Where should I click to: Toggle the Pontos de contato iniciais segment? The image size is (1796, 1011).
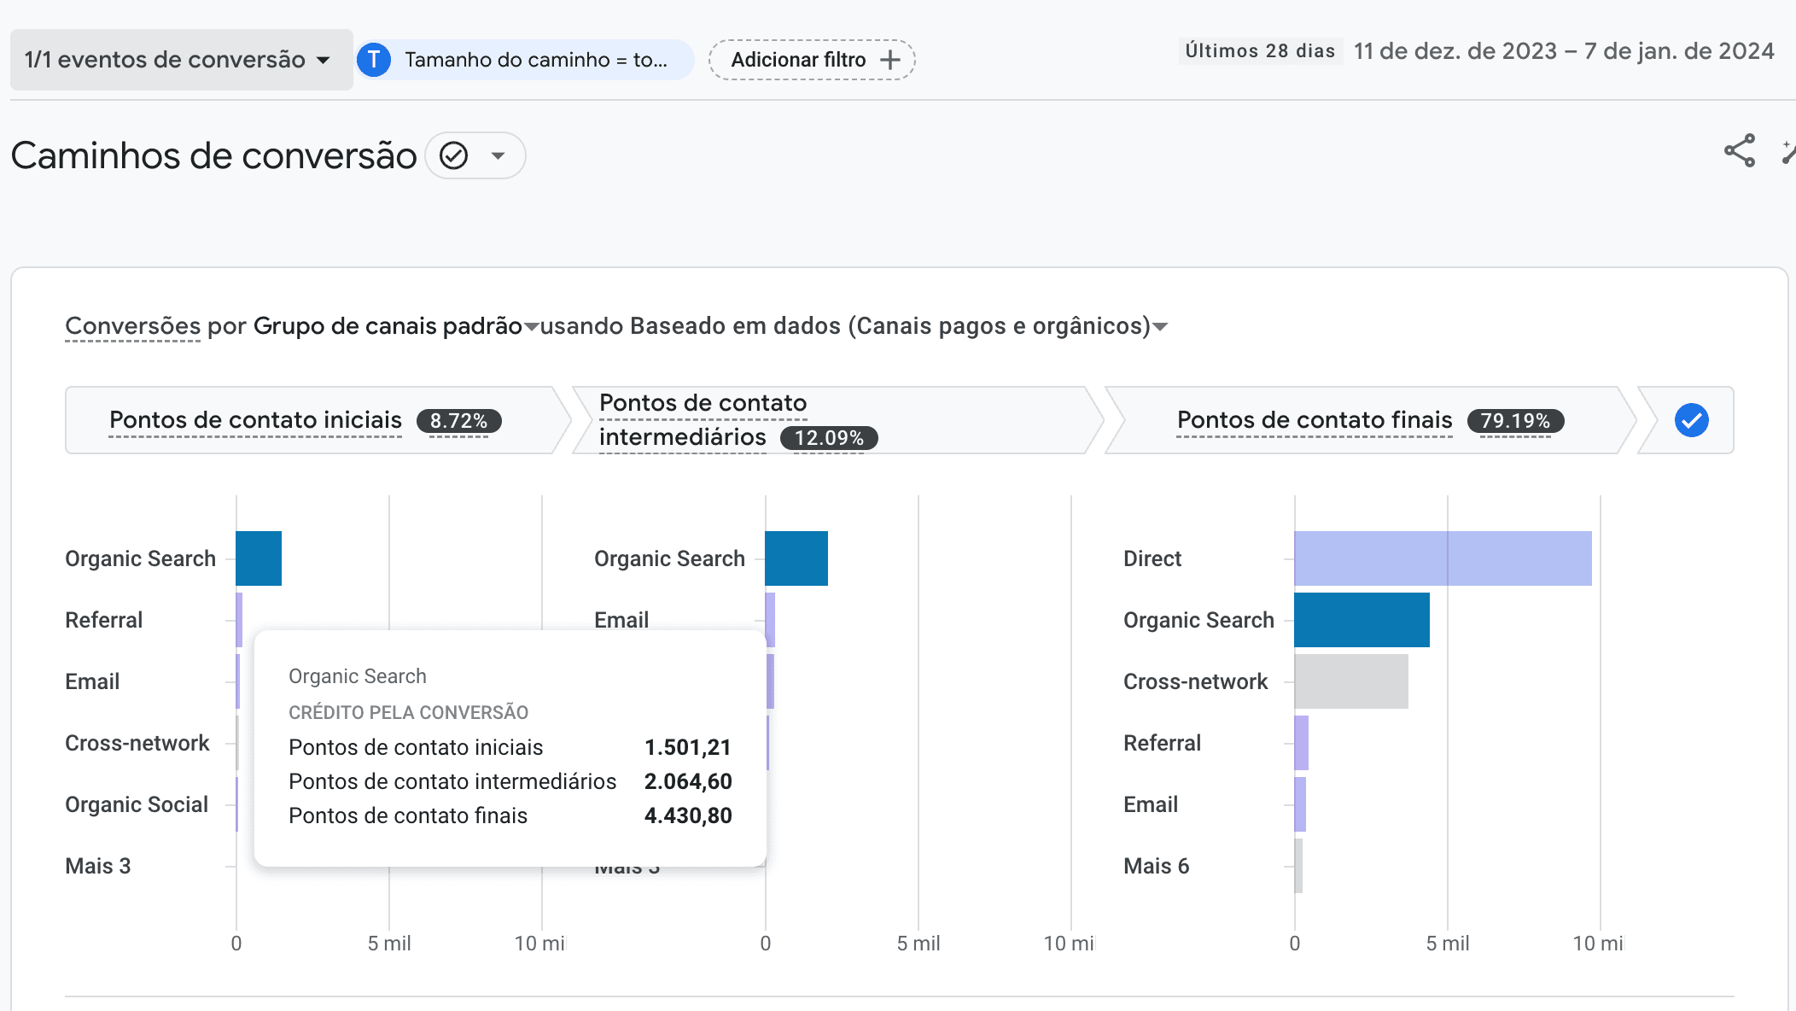pos(255,419)
